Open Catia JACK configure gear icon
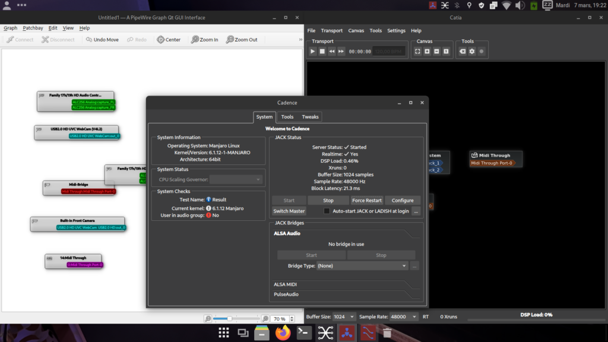608x342 pixels. 472,51
